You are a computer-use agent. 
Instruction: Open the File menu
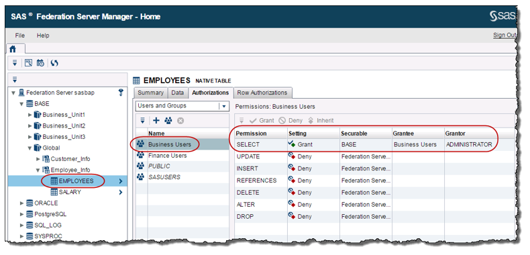(x=20, y=36)
